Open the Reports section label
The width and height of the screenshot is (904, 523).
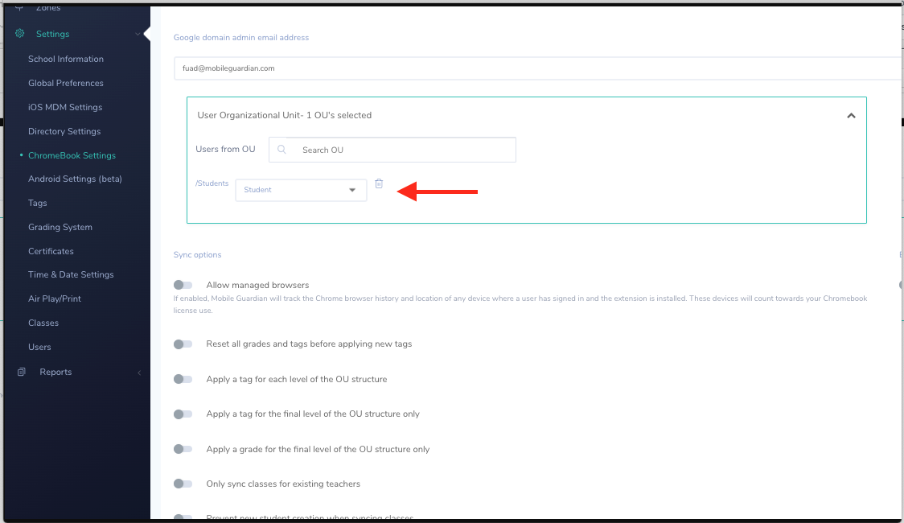pyautogui.click(x=56, y=372)
